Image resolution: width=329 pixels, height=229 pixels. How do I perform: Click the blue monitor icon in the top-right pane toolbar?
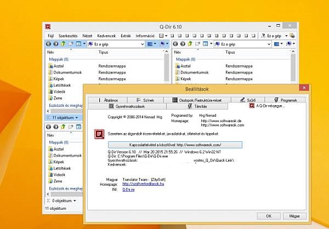click(277, 44)
